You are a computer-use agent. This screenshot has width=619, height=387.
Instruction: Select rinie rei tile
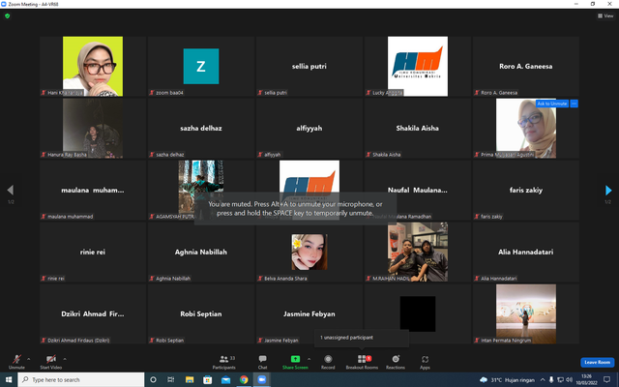(x=93, y=252)
